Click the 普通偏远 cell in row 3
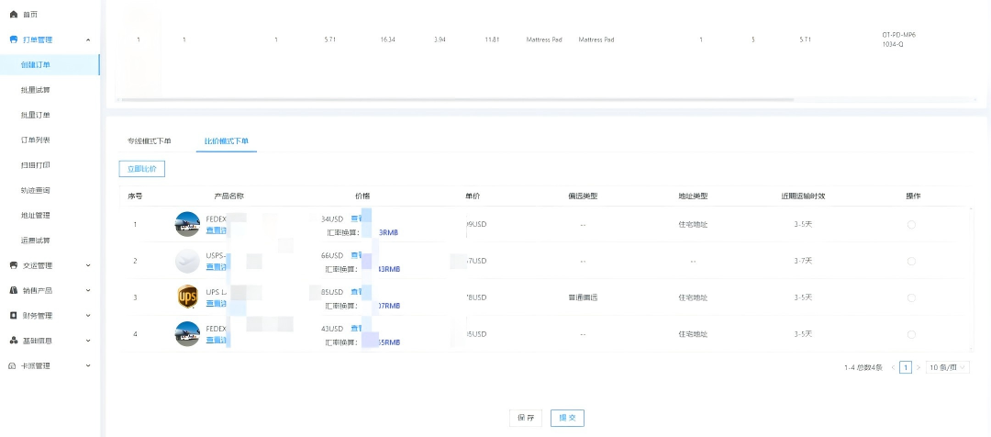The width and height of the screenshot is (991, 437). click(583, 297)
